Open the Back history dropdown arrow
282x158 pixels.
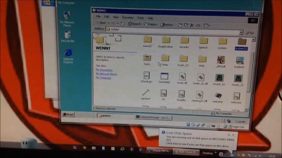[x=109, y=23]
